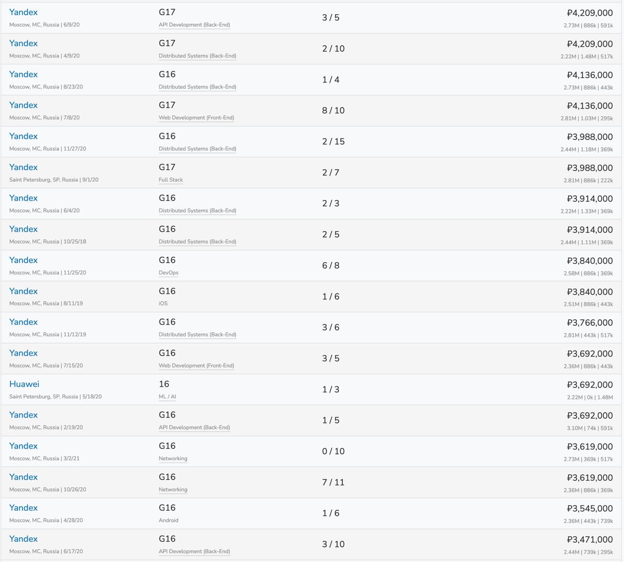Click the level 16 in the Huawei row

pos(164,384)
